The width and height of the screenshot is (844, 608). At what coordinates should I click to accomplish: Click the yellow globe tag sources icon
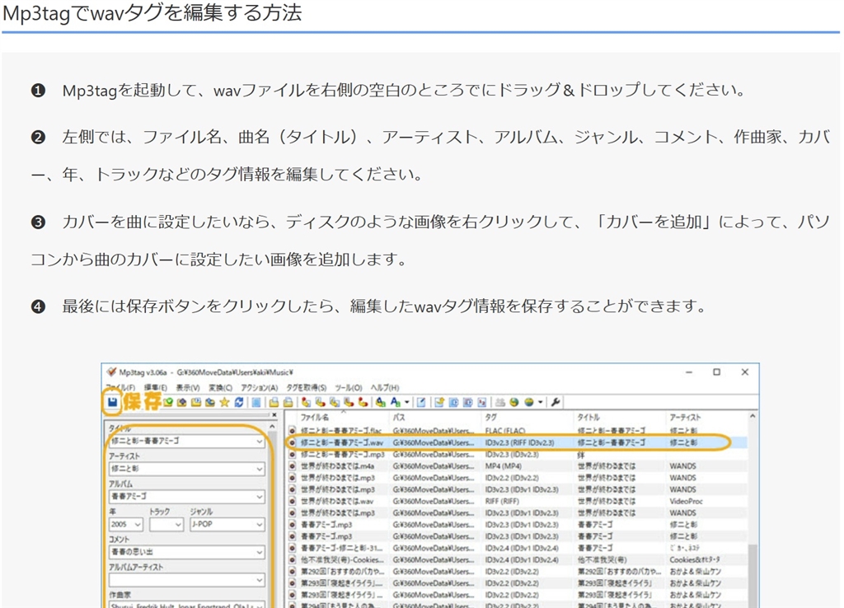tap(529, 402)
